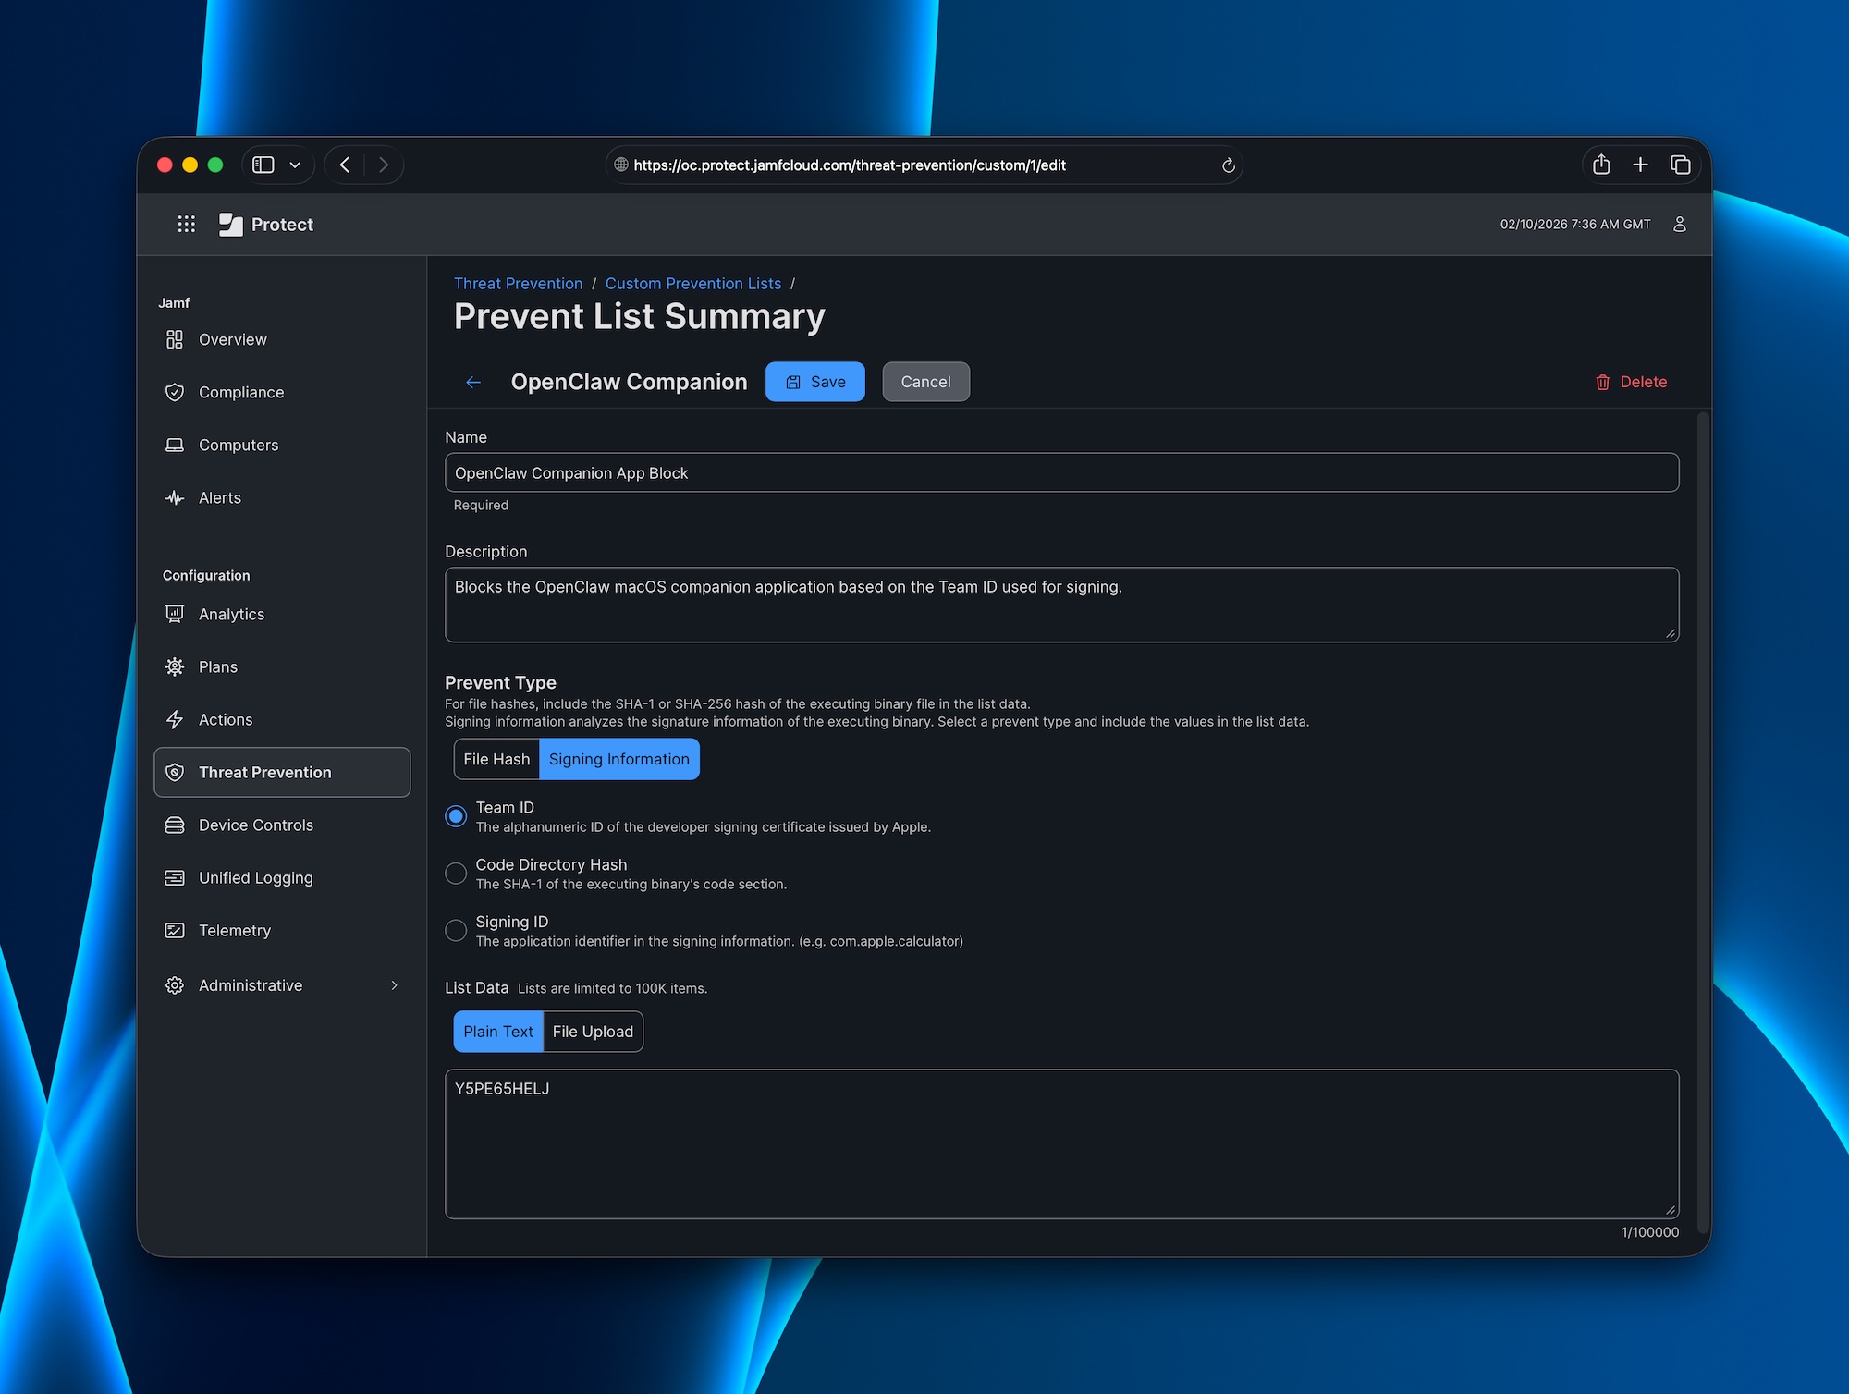1849x1394 pixels.
Task: Open Unified Logging section
Action: (282, 877)
